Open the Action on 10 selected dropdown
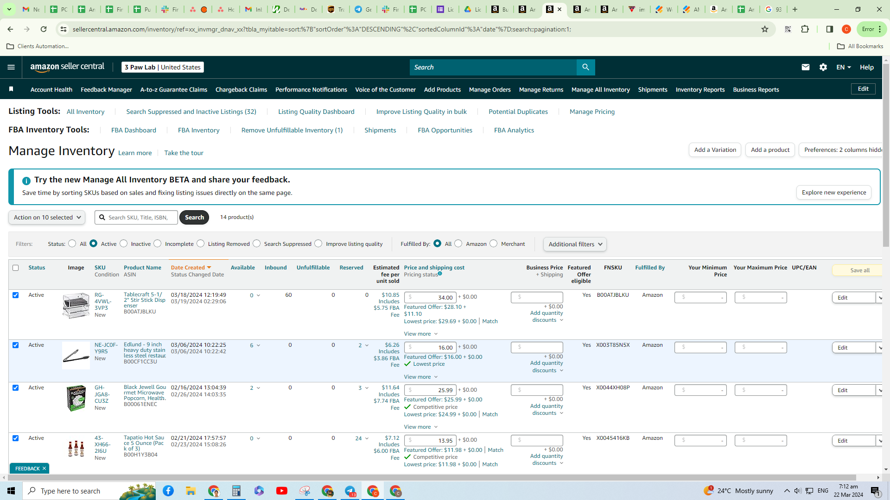The height and width of the screenshot is (500, 890). [x=47, y=217]
